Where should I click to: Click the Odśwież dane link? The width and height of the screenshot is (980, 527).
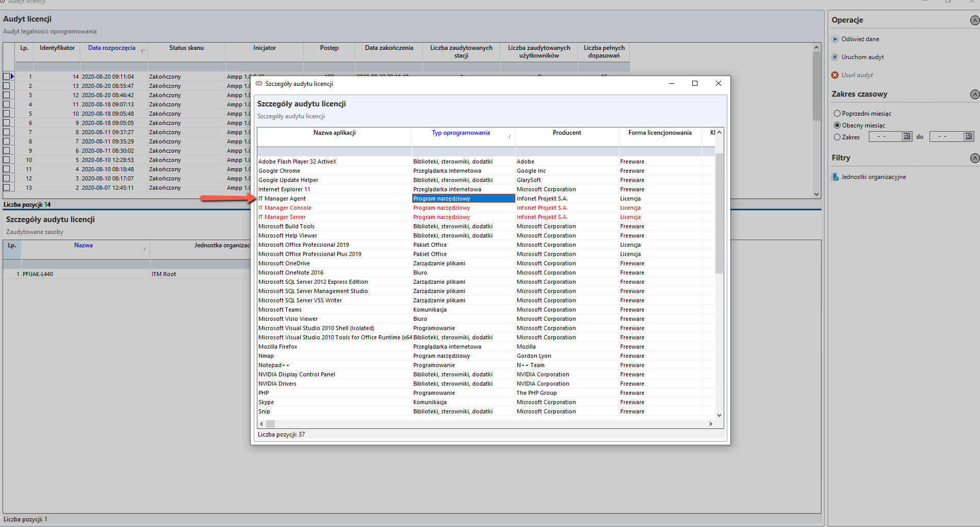860,39
